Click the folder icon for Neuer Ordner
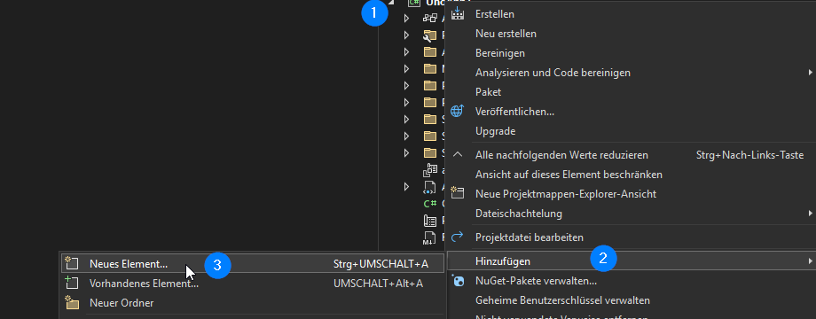 (71, 302)
